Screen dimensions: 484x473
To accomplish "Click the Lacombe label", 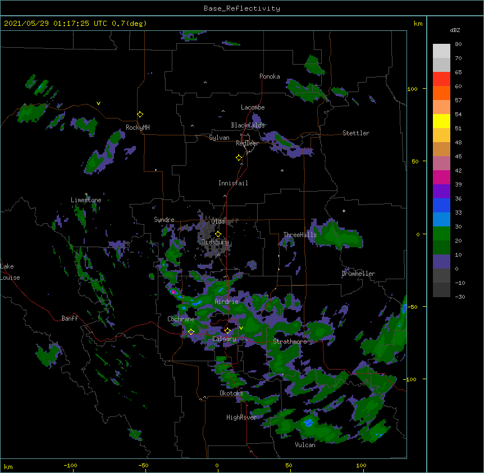I will [253, 107].
